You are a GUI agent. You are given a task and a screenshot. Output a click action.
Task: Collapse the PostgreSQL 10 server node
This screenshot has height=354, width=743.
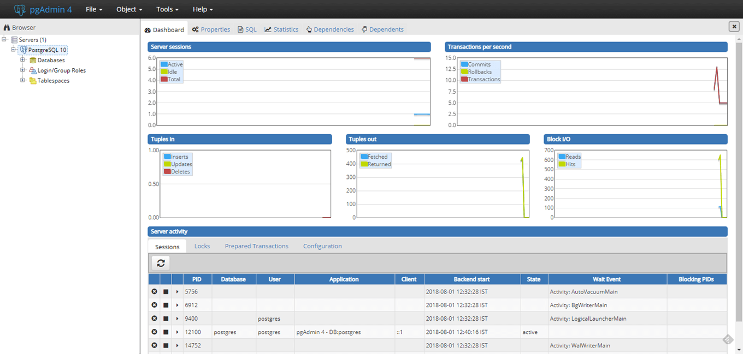[14, 50]
